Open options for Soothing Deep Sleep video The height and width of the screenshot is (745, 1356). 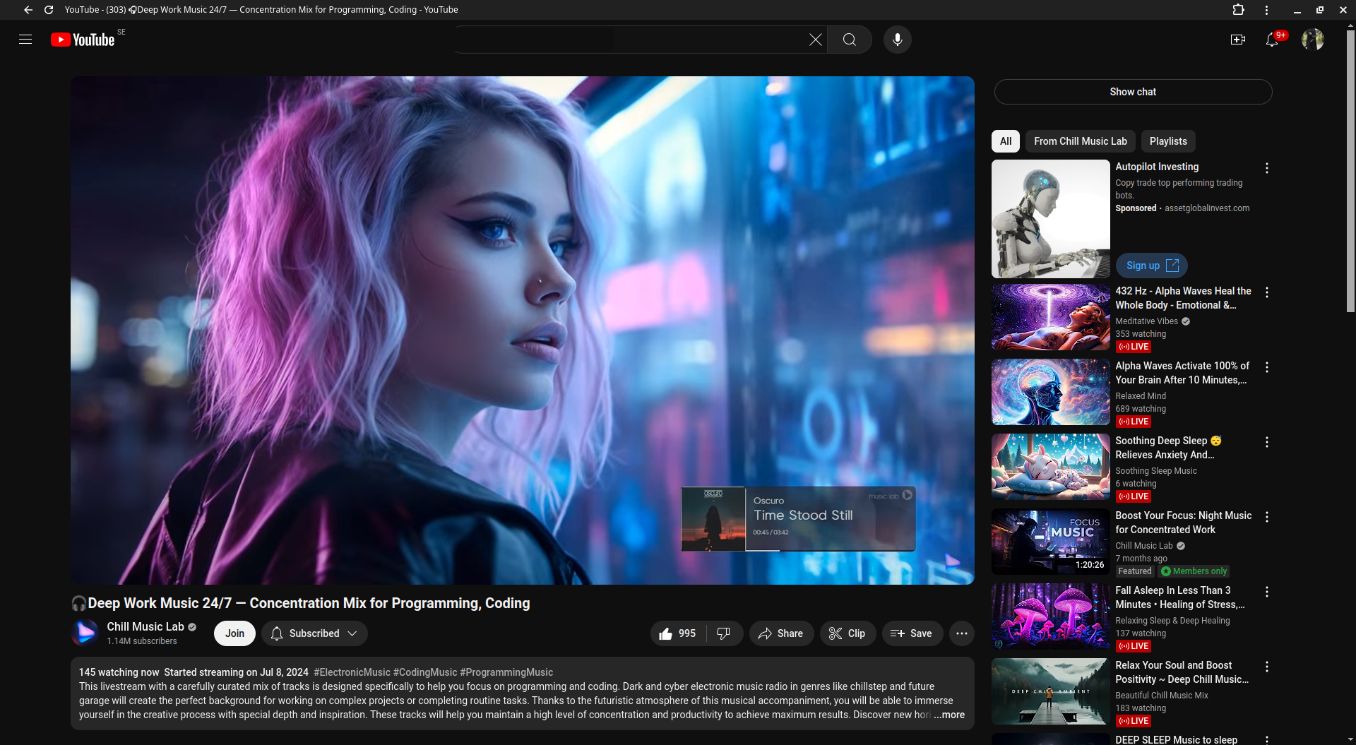point(1266,442)
